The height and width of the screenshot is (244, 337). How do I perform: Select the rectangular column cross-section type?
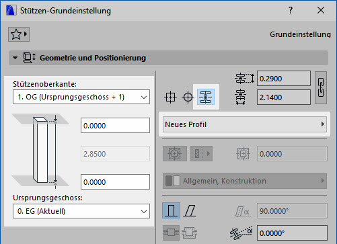170,97
